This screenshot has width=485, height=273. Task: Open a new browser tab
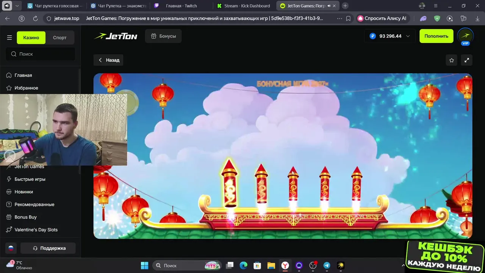[x=345, y=6]
